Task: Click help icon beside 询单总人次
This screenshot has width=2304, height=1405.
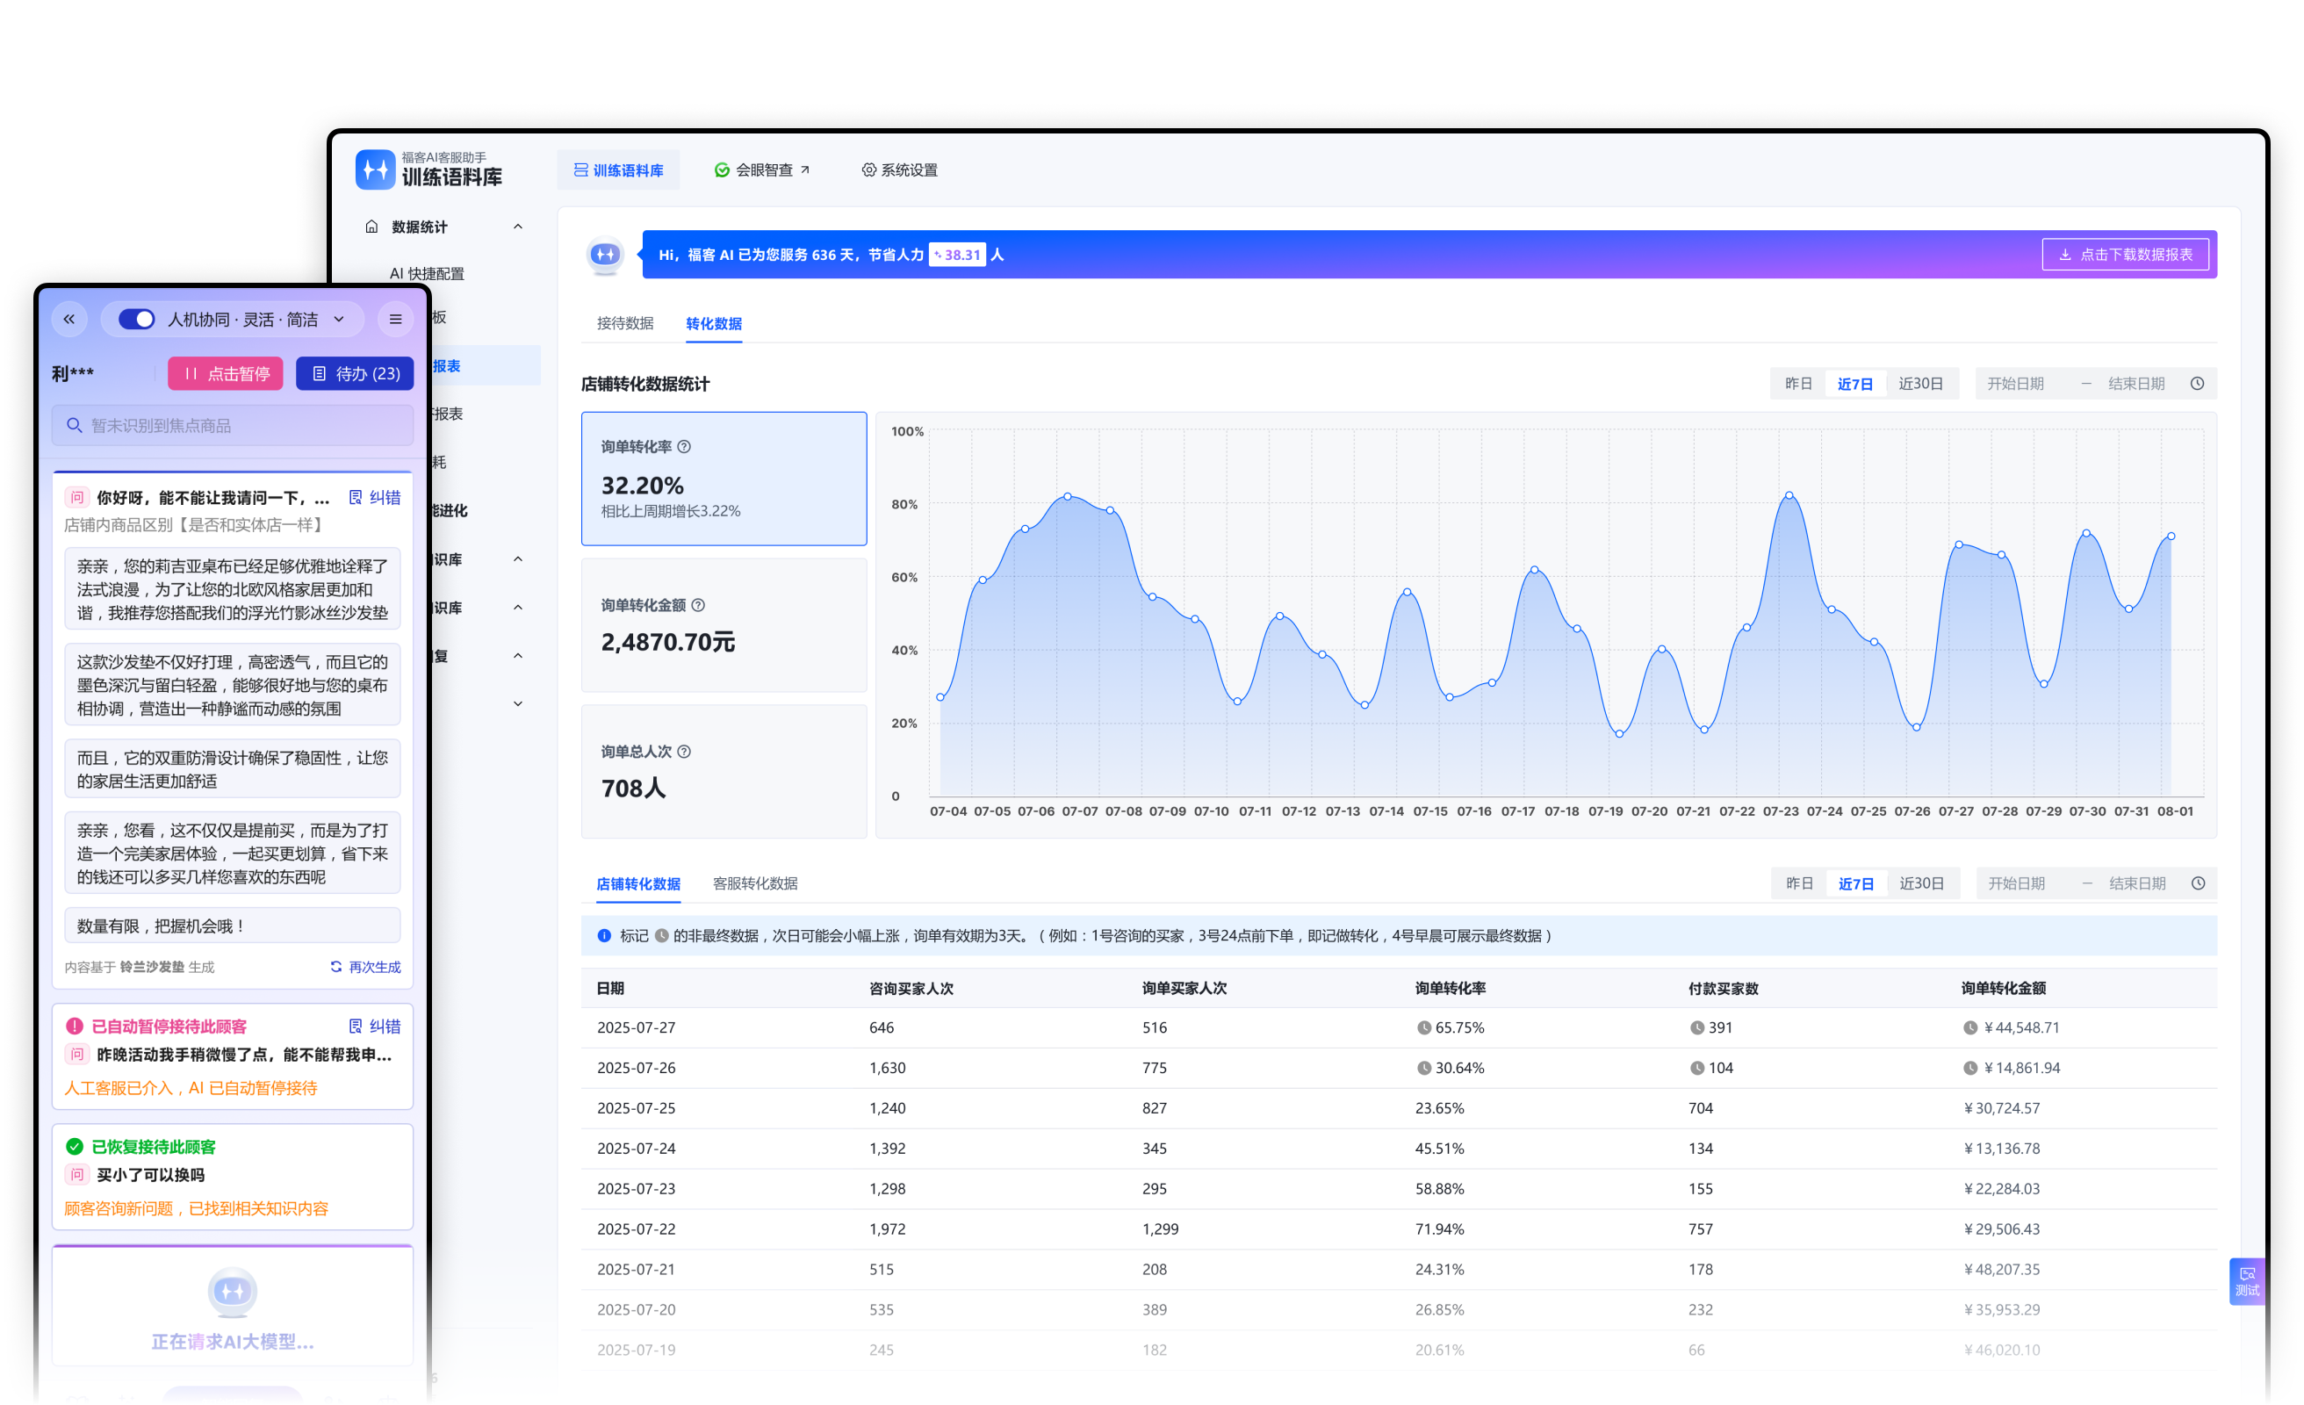Action: (685, 752)
